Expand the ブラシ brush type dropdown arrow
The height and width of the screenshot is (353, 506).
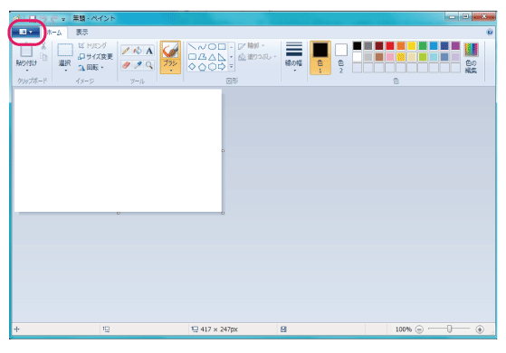pos(170,70)
